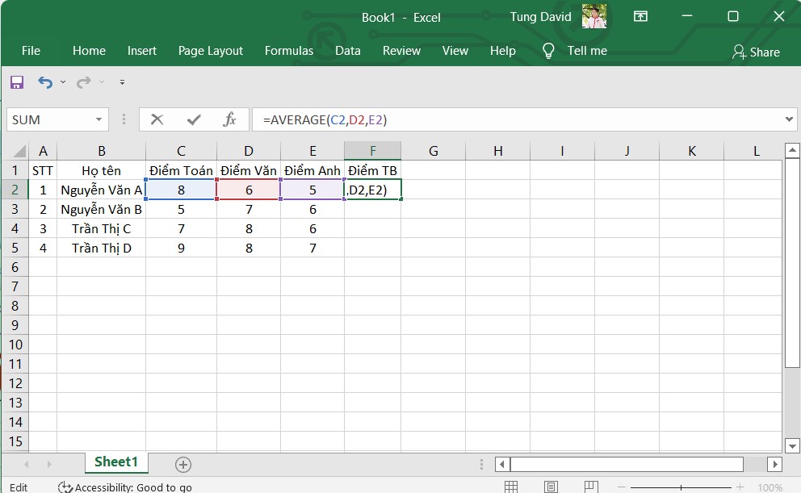The image size is (801, 493).
Task: Confirm formula with the checkmark Enter icon
Action: tap(194, 119)
